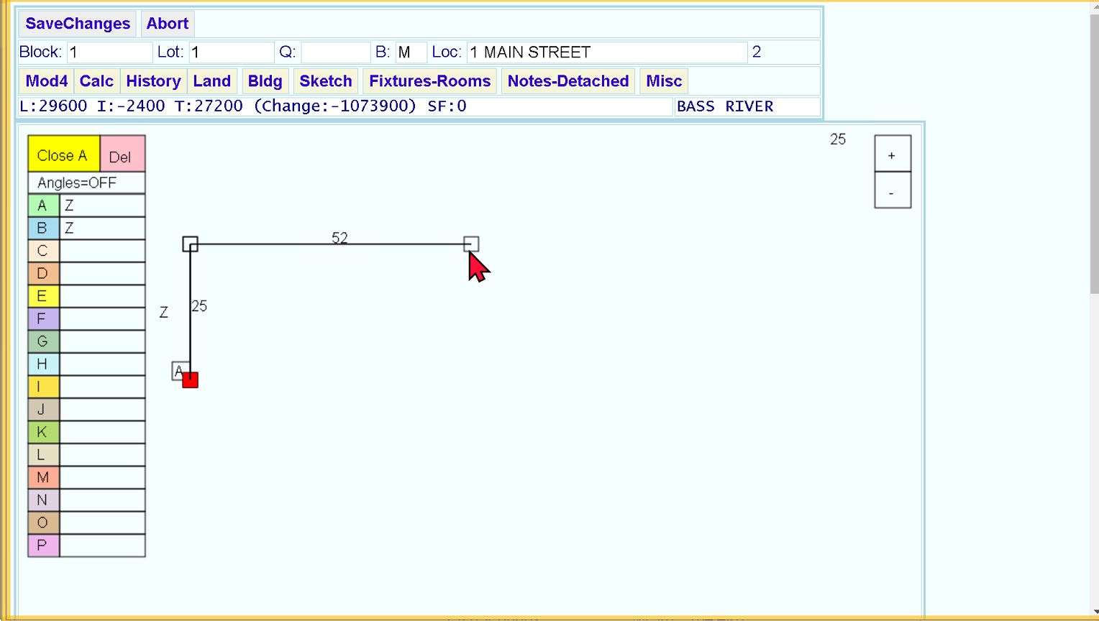Select the blue B segment swatch
The width and height of the screenshot is (1099, 621).
pyautogui.click(x=43, y=228)
